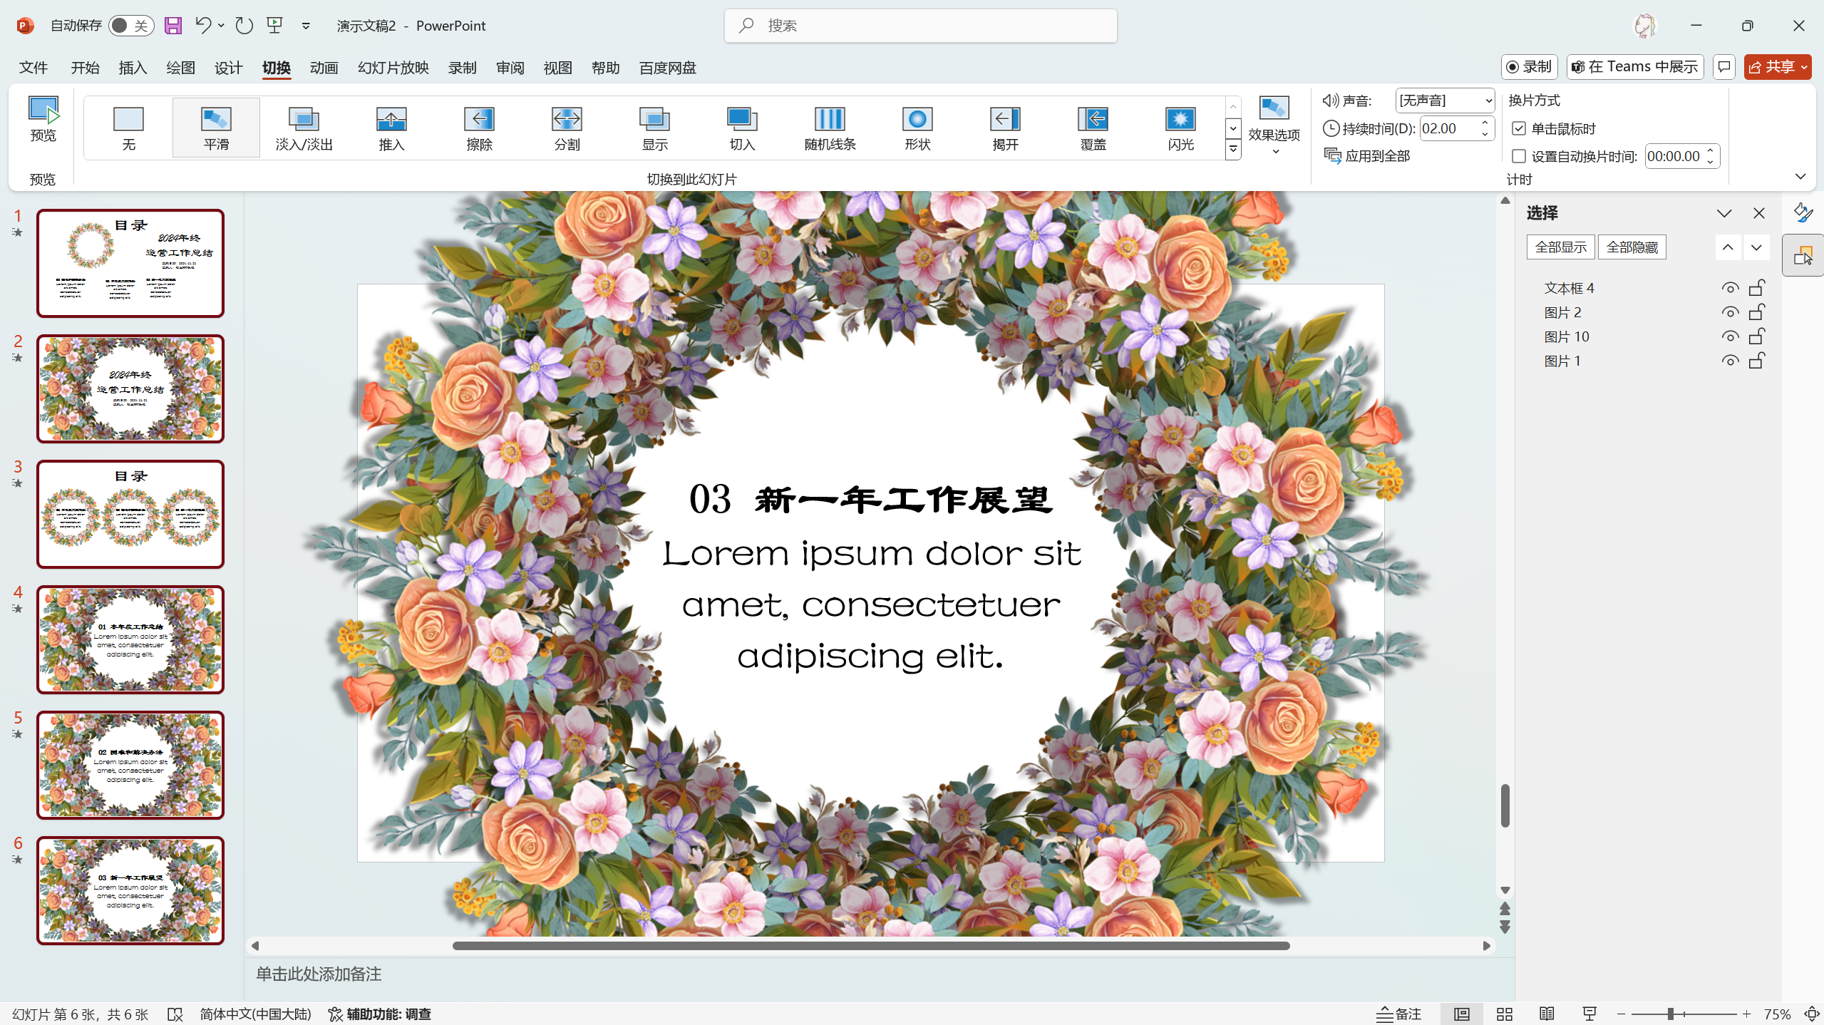Apply the Flash (闪光) transition
This screenshot has height=1025, width=1824.
point(1180,128)
